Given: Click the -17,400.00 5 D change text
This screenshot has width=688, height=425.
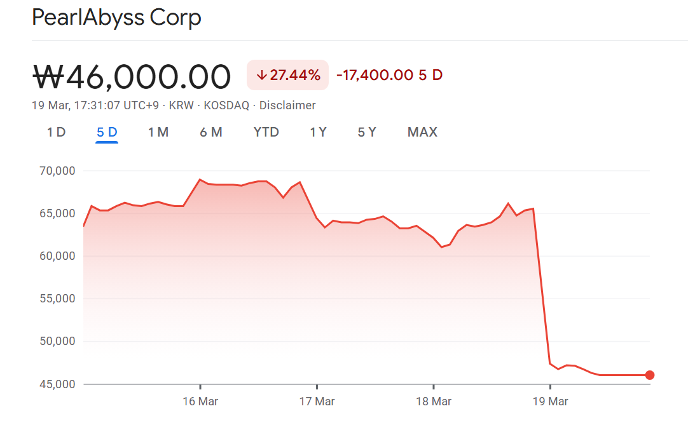Looking at the screenshot, I should point(389,75).
